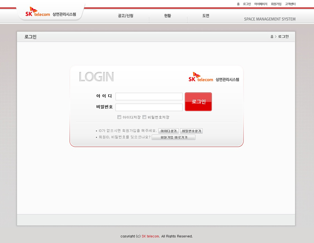
Task: Open 회원가입 in top navigation
Action: click(x=276, y=4)
